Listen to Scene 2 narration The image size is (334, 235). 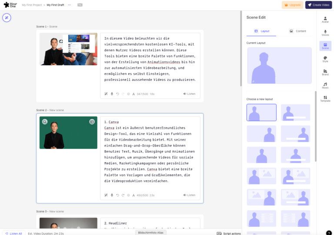point(189,195)
